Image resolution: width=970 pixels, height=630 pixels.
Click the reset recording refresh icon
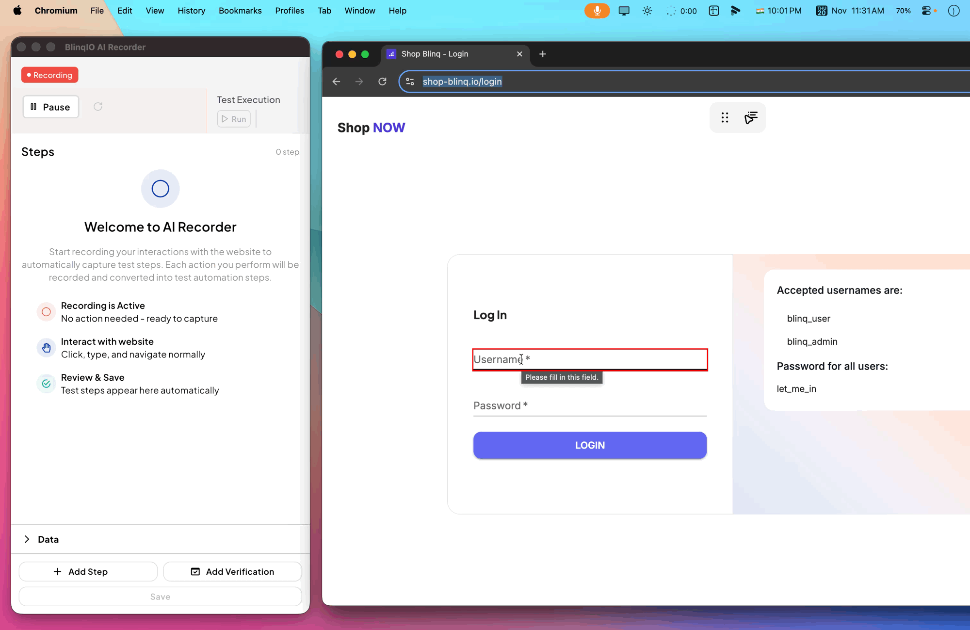pyautogui.click(x=98, y=107)
